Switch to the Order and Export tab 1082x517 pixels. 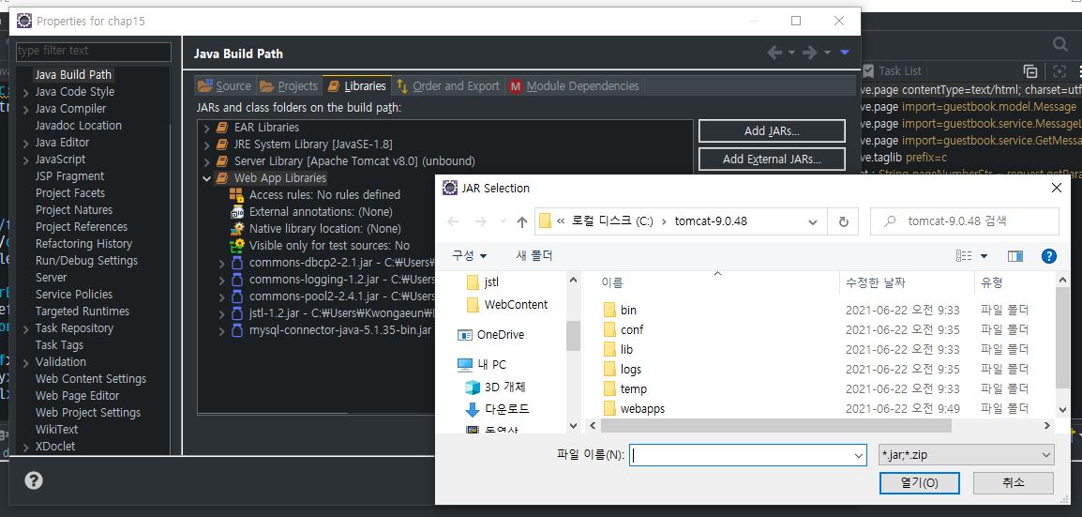(448, 86)
